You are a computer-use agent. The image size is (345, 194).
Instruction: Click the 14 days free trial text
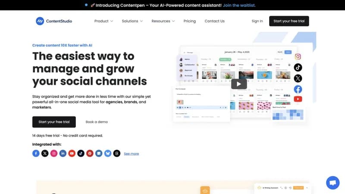(68, 135)
